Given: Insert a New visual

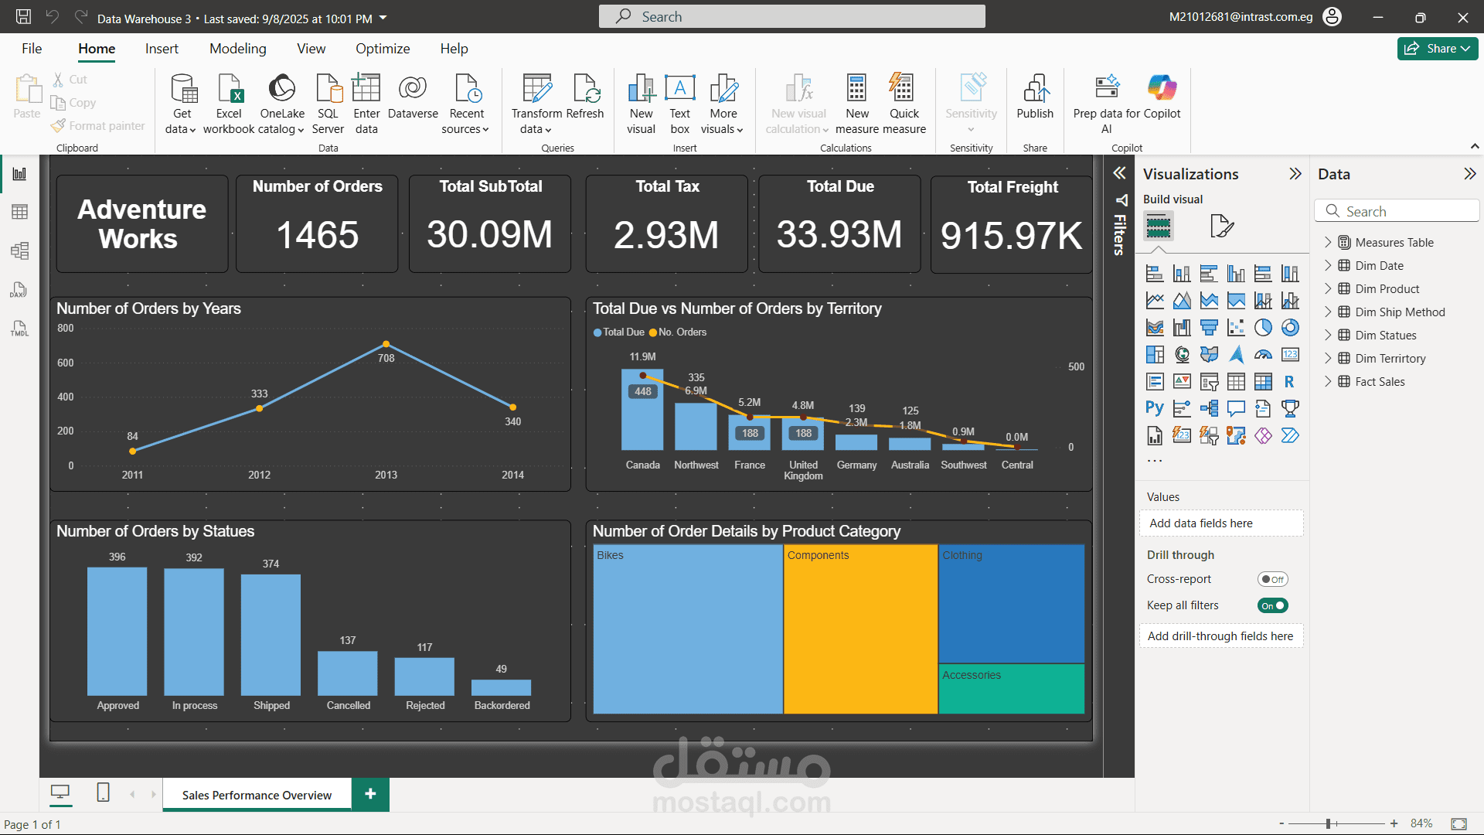Looking at the screenshot, I should (641, 104).
